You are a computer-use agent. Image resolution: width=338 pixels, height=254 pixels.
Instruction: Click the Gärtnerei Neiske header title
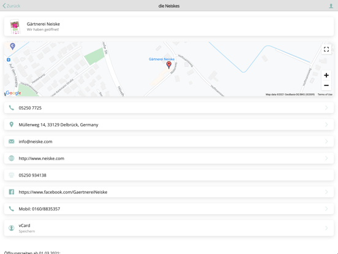[43, 24]
